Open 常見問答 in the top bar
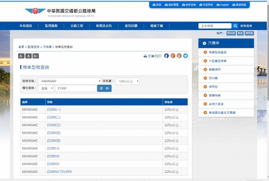Viewport: 269px width, 181px height. pos(206,5)
